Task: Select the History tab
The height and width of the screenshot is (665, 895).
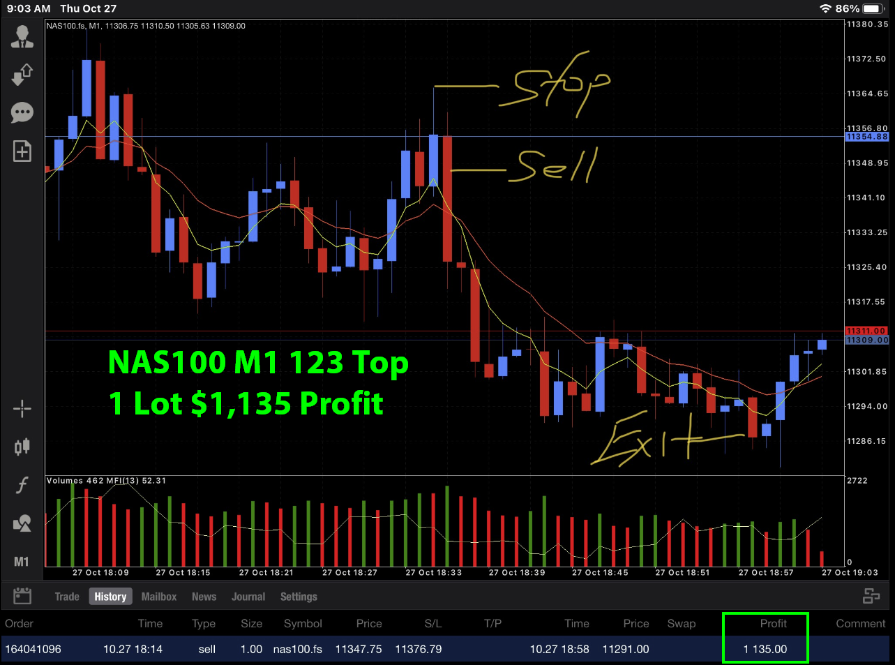Action: point(110,597)
